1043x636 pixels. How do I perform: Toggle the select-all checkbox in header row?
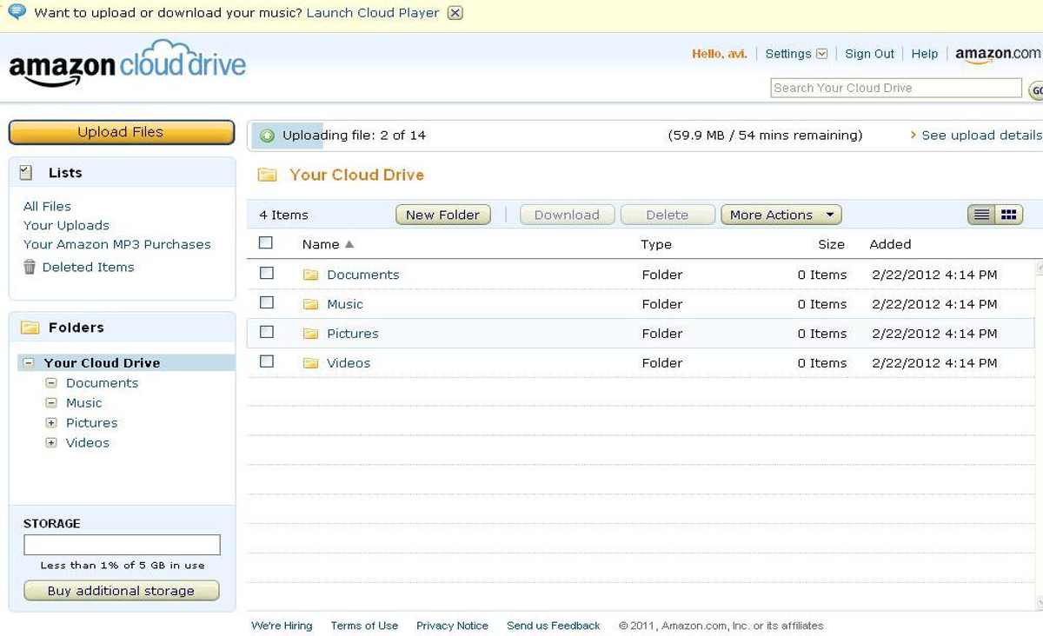[x=266, y=243]
